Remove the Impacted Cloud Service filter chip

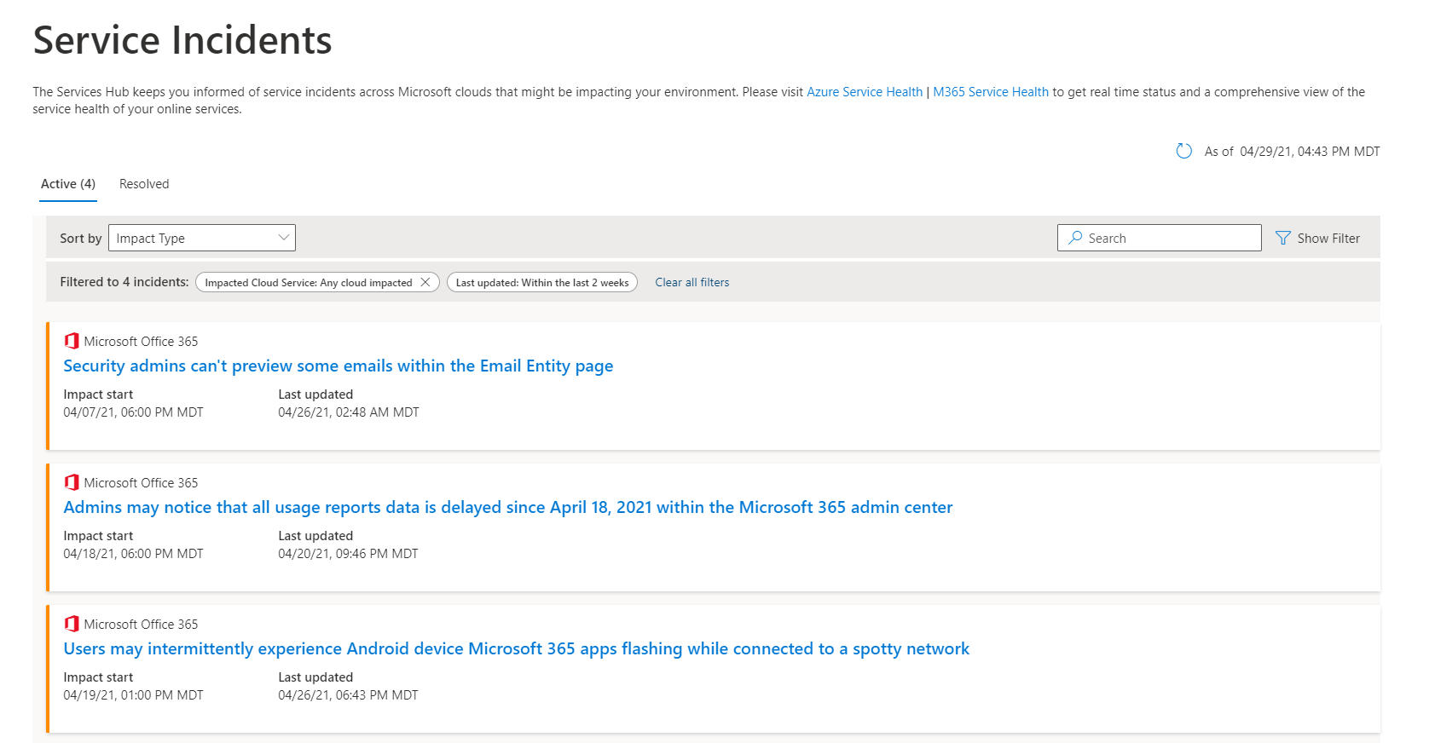(425, 282)
